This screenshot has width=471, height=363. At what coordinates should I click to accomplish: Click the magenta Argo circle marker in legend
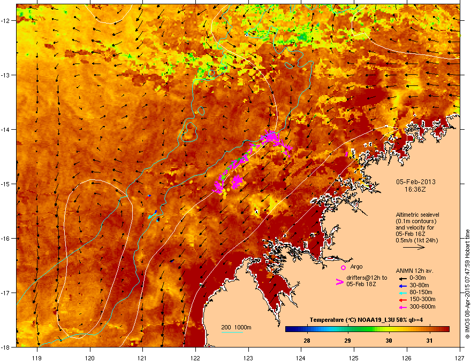point(343,267)
